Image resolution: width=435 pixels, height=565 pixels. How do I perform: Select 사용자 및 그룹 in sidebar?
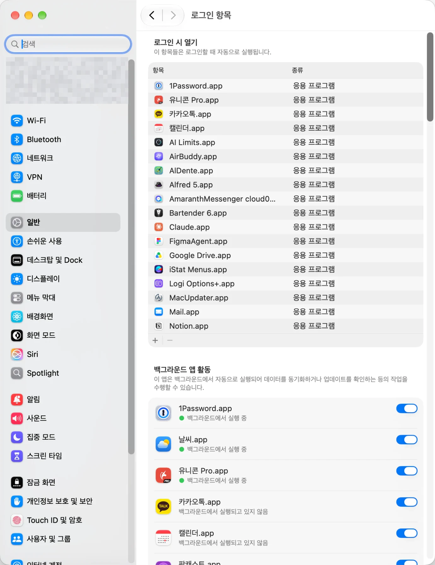(63, 539)
